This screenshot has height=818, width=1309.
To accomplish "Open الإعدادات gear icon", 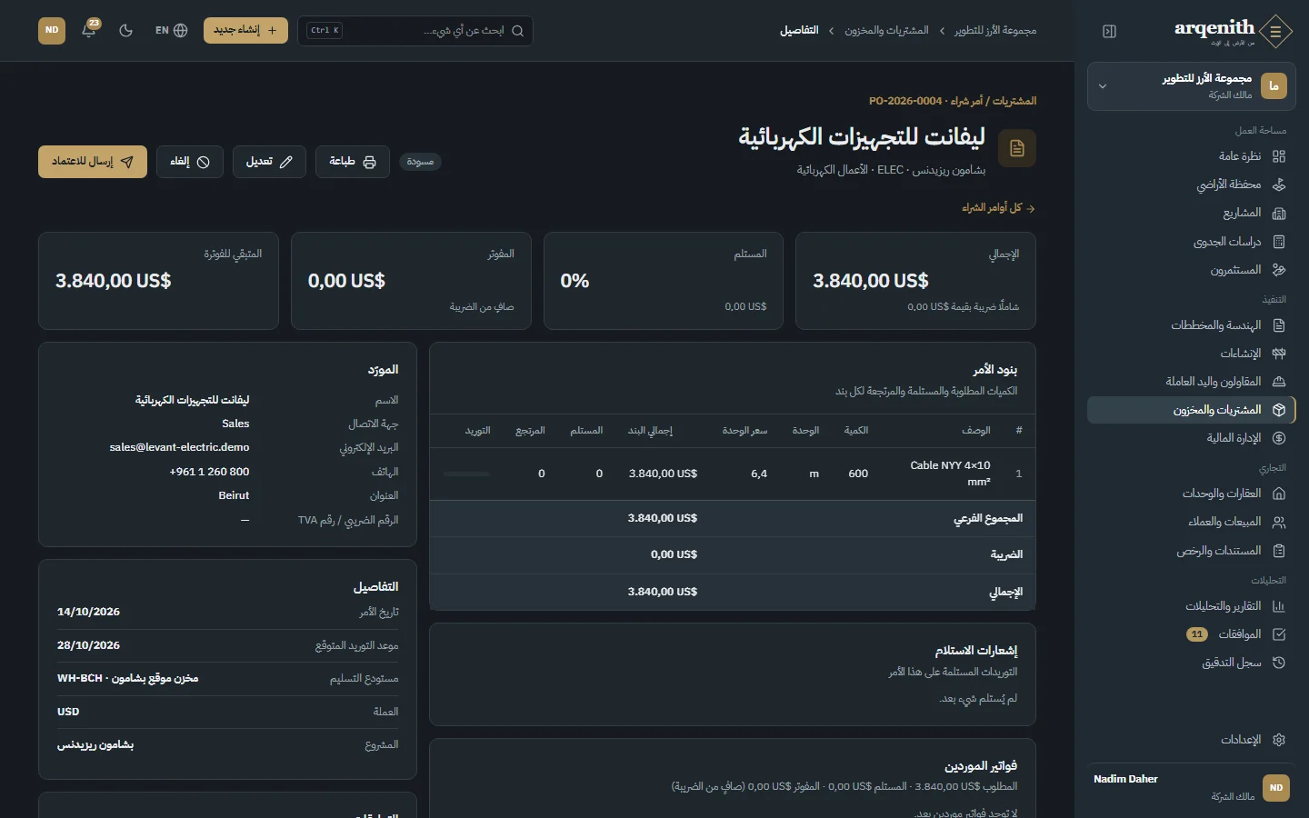I will tap(1279, 740).
